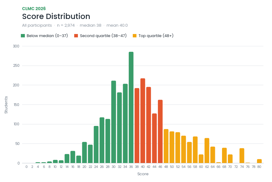Click the x-axis tick label '36'
Viewport: 272px width, 182px height.
tap(131, 167)
